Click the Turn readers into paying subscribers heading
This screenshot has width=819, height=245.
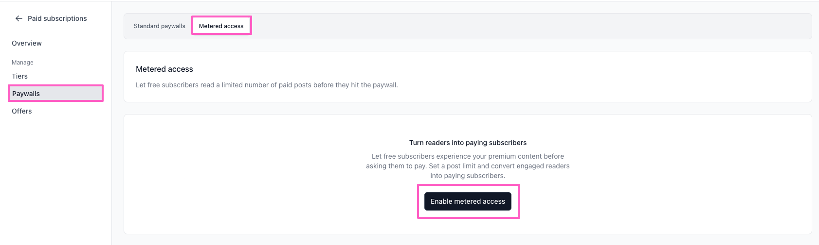[x=468, y=143]
